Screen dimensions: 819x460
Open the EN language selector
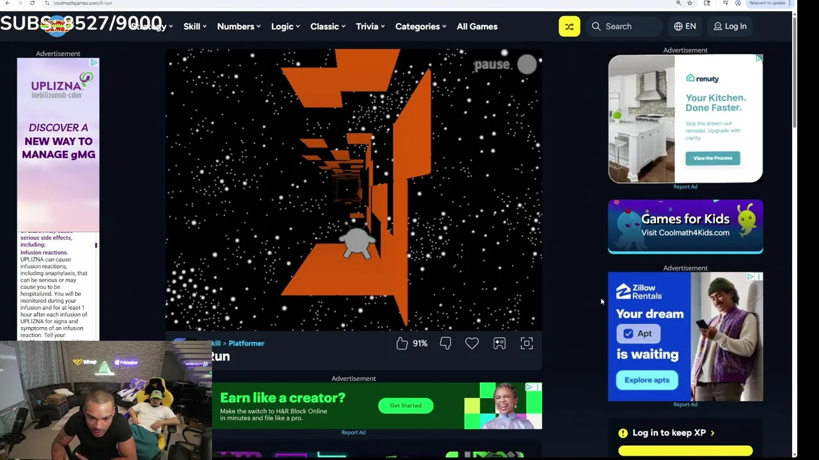click(x=685, y=26)
